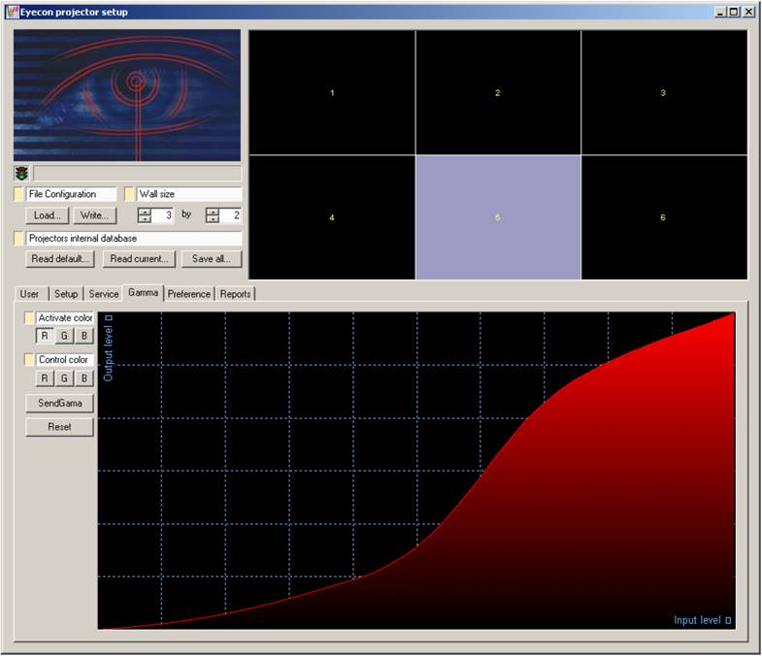Minimize the Eyecon projector setup window

(720, 12)
